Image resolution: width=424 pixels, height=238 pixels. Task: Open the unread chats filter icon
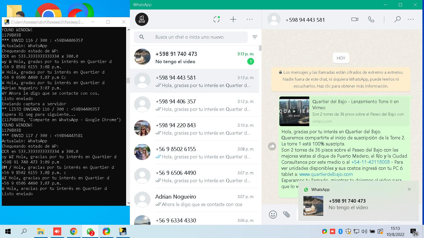(255, 37)
